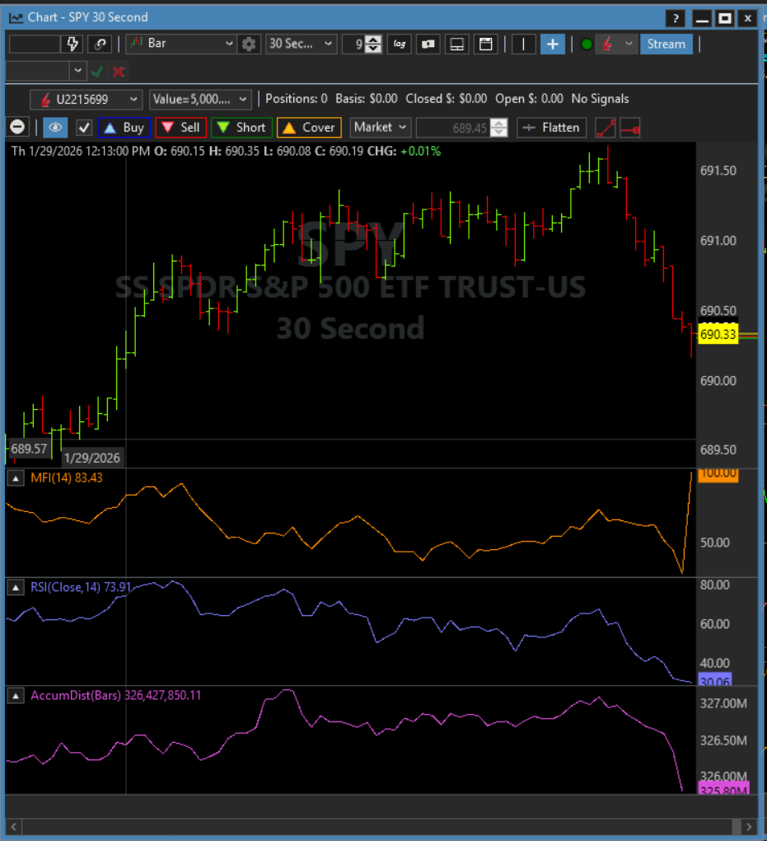
Task: Click the Buy button
Action: pos(123,127)
